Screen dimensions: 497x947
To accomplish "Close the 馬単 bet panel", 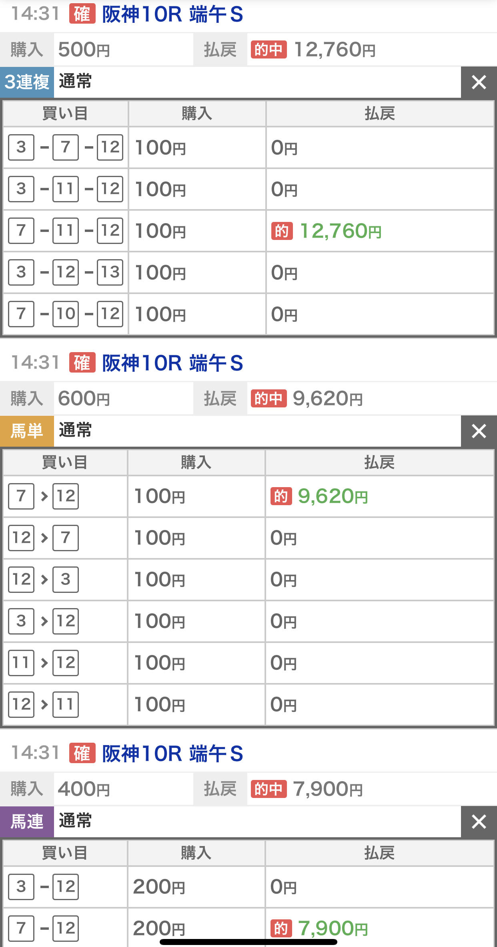I will 479,431.
